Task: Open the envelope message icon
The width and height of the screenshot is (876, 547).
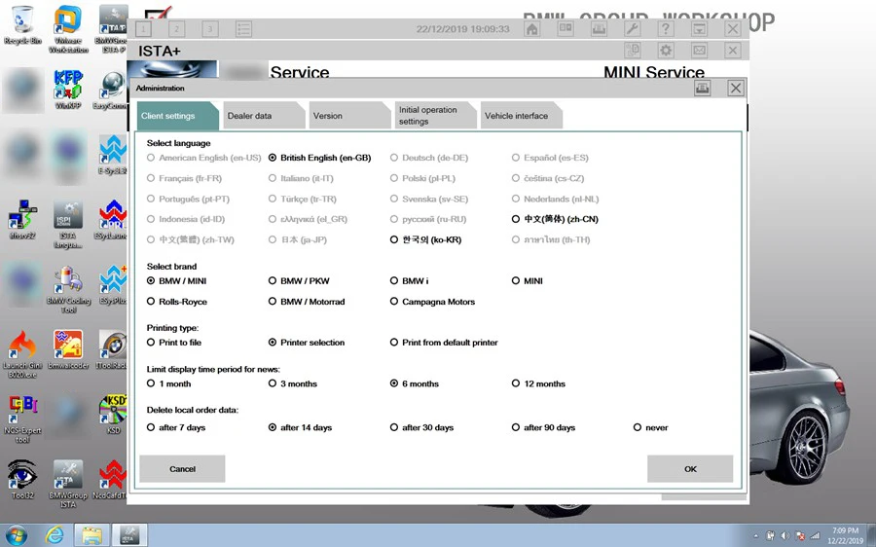Action: point(699,51)
